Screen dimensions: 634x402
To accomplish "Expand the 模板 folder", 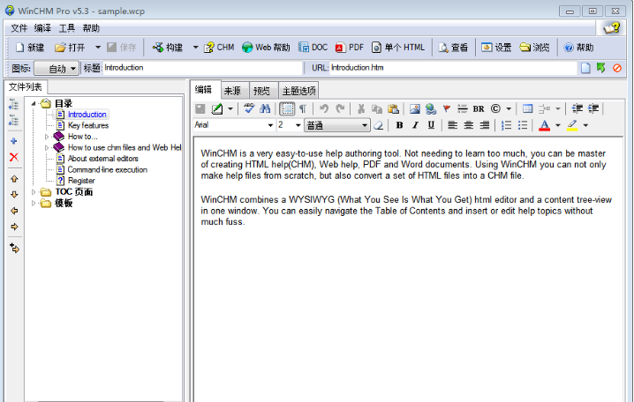I will coord(34,203).
